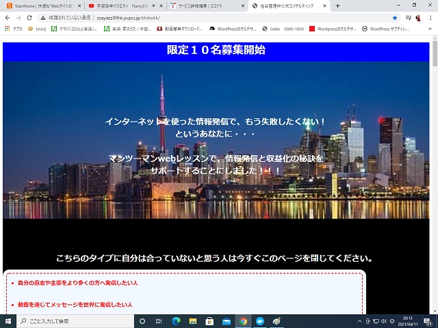
Task: Click the こちらのタイプに自分は合っていない text
Action: point(214,258)
